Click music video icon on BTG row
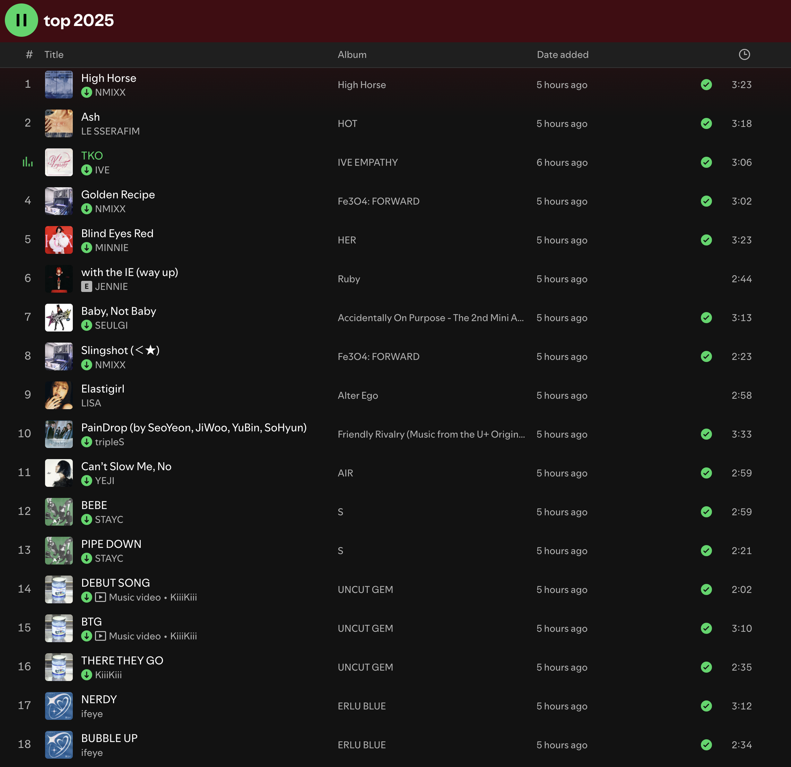Image resolution: width=791 pixels, height=767 pixels. 101,636
